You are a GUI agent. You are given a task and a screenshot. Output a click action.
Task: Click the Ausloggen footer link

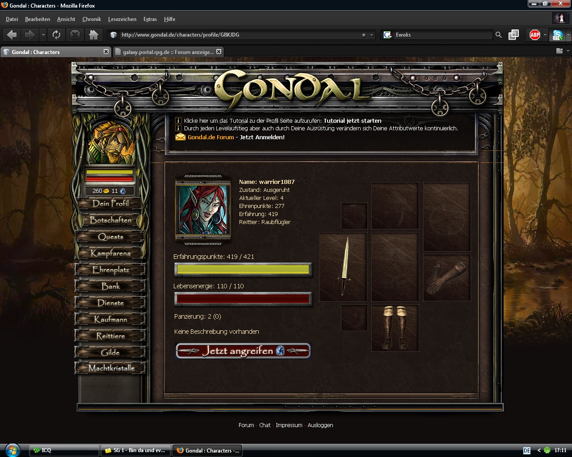coord(320,425)
